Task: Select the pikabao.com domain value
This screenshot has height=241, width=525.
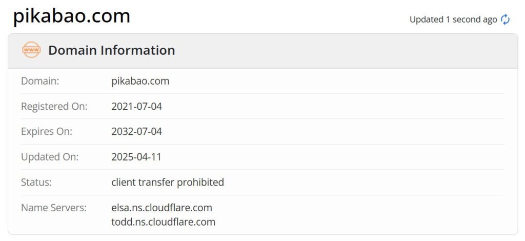Action: point(140,81)
